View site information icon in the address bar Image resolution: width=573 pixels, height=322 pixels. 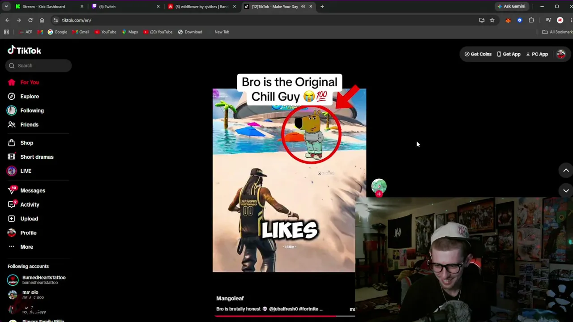point(56,20)
